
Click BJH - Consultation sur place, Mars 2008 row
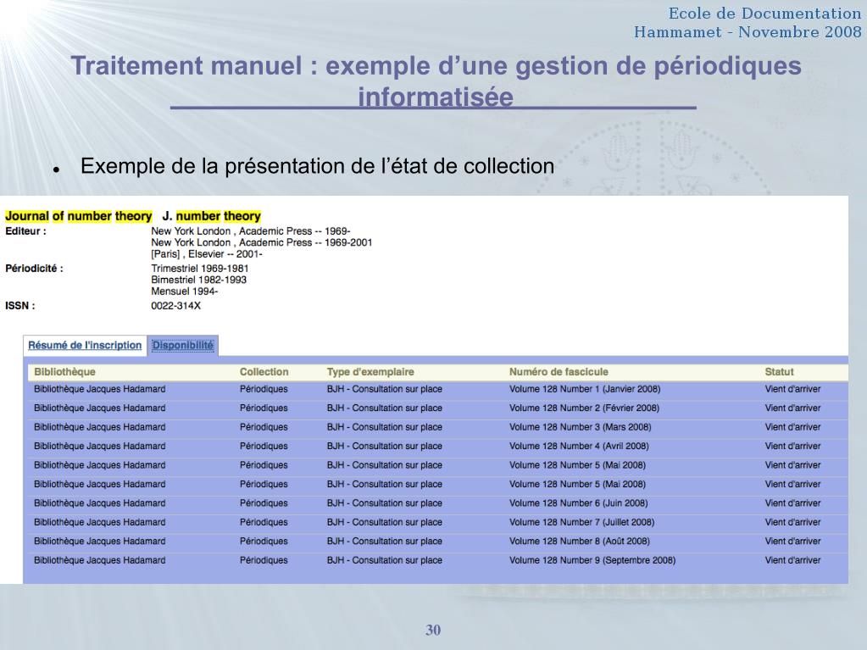pyautogui.click(x=384, y=427)
